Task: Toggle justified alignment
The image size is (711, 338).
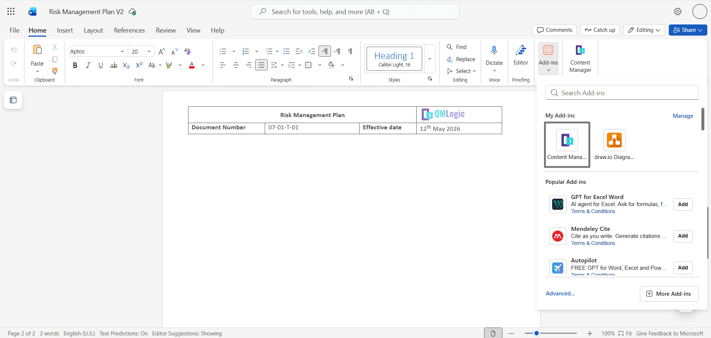Action: point(261,65)
